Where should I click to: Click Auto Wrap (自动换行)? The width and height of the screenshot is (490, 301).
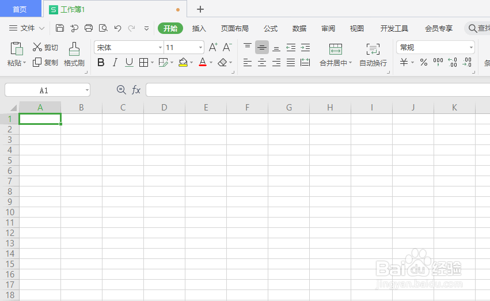point(373,55)
